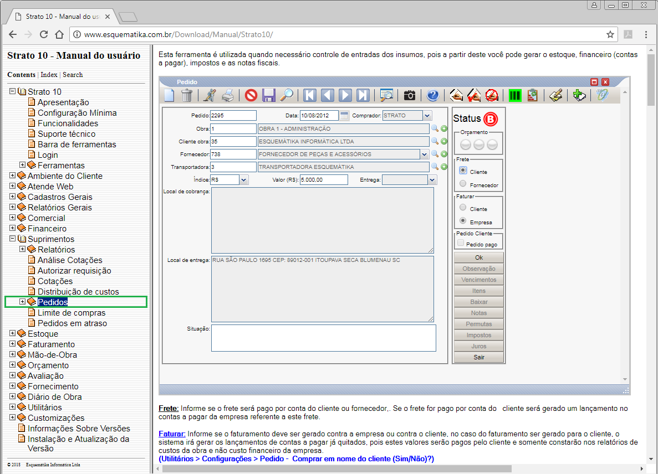Click the Valor (R$) input field
Viewport: 658px width, 474px height.
pyautogui.click(x=324, y=180)
